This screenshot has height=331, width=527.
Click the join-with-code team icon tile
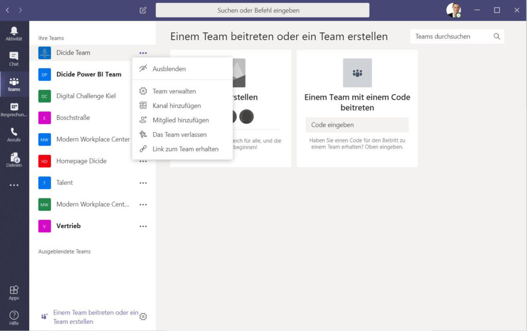(357, 73)
